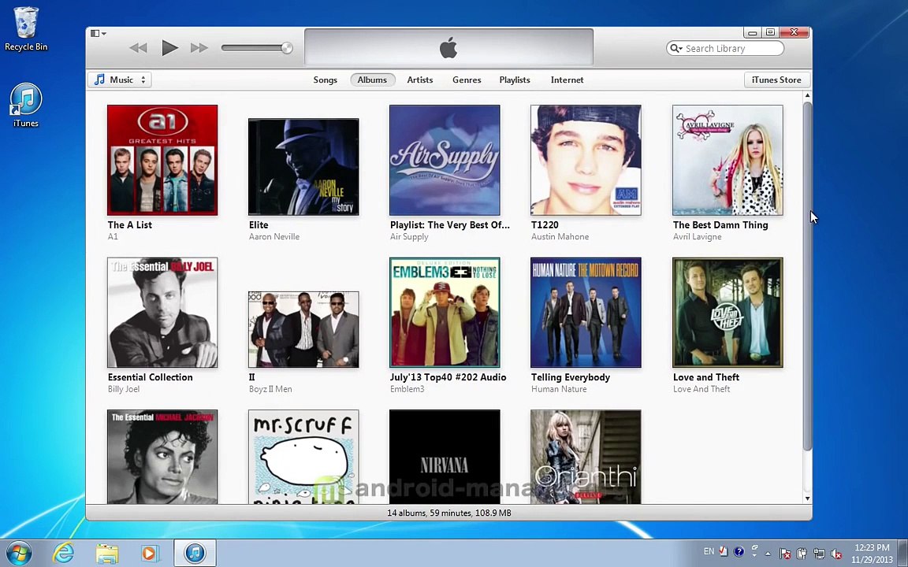Click the Next track fast-forward button
The width and height of the screenshot is (908, 567).
point(199,48)
